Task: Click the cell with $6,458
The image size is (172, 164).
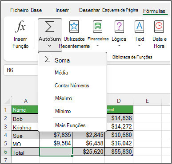Action: coord(88,143)
